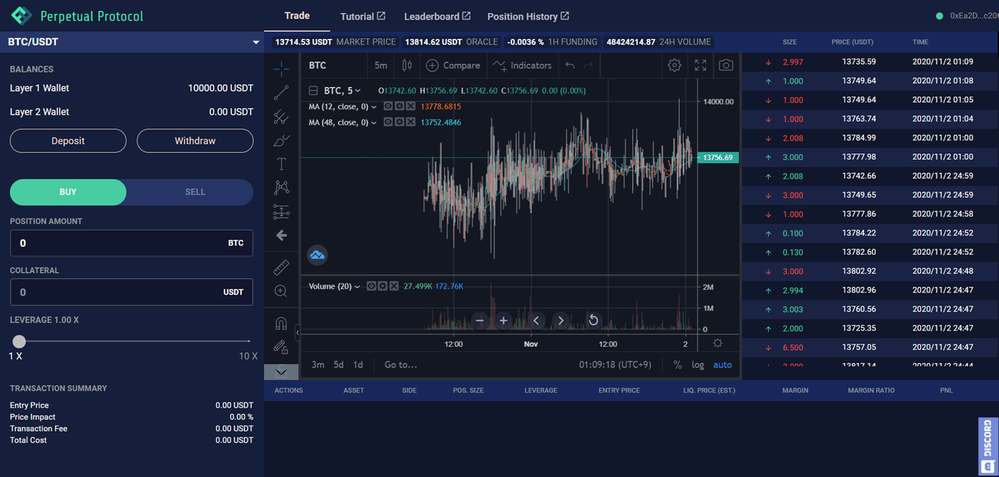999x477 pixels.
Task: Open chart settings gear icon
Action: (x=674, y=65)
